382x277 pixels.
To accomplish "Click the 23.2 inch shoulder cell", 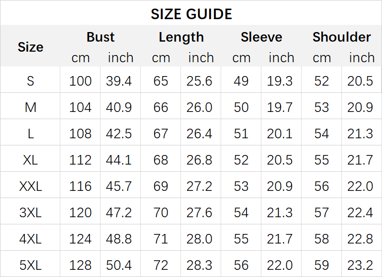I will tap(360, 265).
